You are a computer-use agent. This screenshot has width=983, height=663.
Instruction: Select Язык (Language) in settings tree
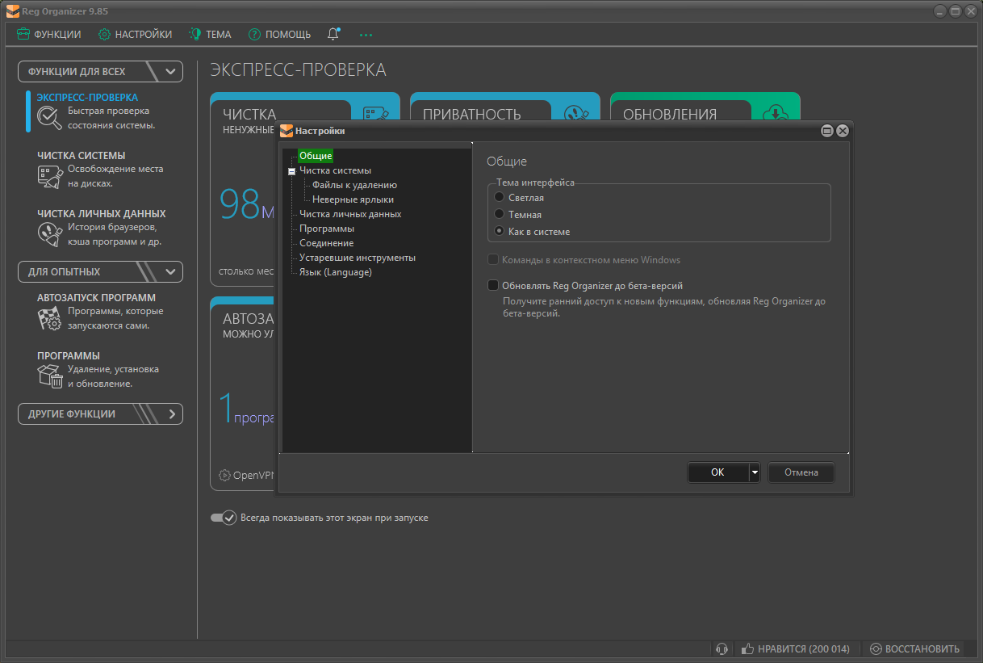click(335, 272)
